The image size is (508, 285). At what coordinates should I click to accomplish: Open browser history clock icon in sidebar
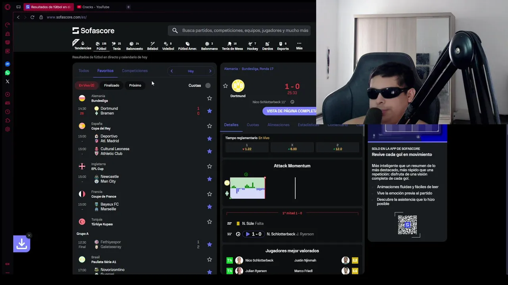click(x=7, y=112)
